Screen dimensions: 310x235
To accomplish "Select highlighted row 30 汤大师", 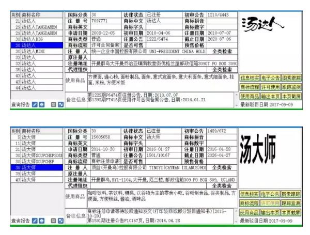I will (37, 167).
